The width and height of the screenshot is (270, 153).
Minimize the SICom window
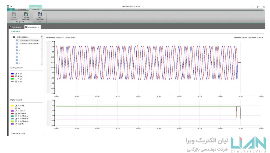[x=251, y=7]
